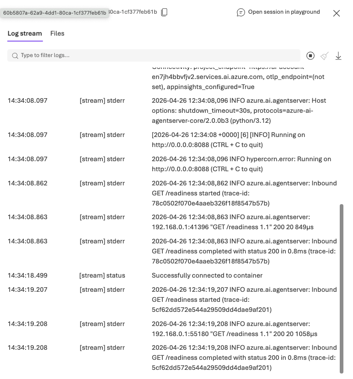Focus the 'Type to filter logs' field
The width and height of the screenshot is (353, 379).
[x=155, y=56]
